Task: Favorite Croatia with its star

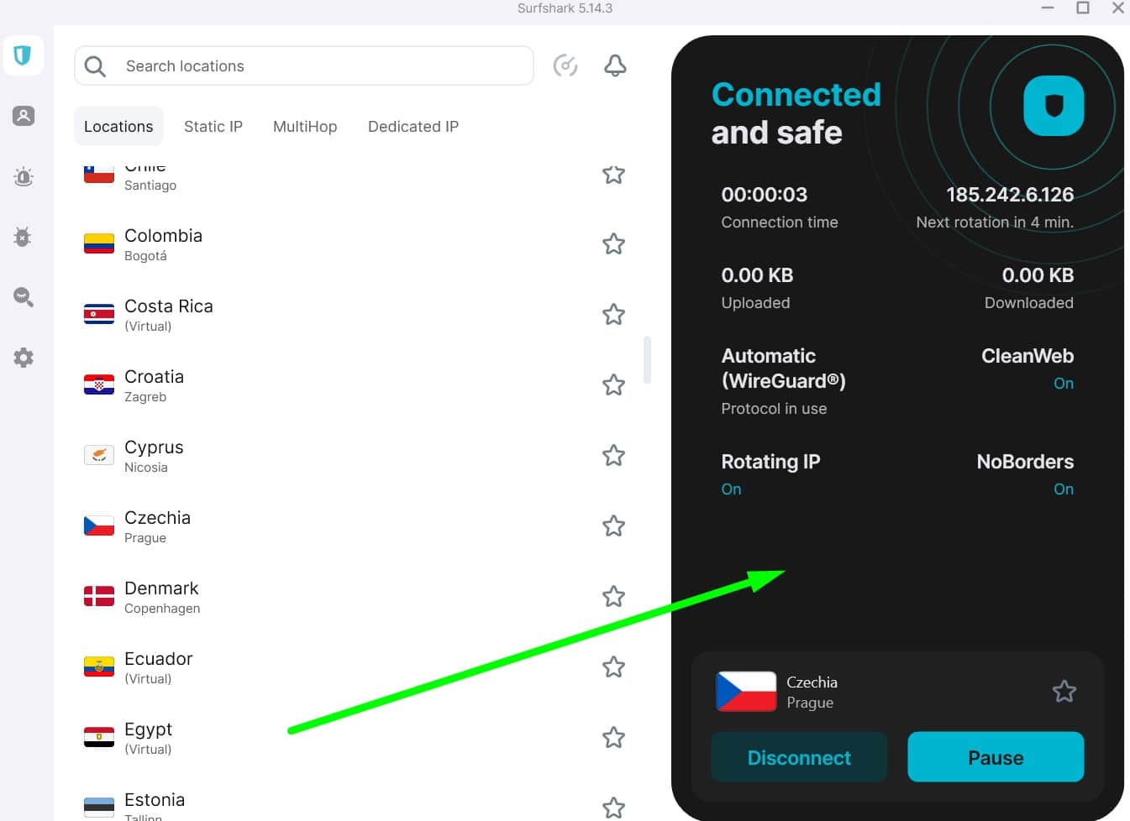Action: pyautogui.click(x=613, y=385)
